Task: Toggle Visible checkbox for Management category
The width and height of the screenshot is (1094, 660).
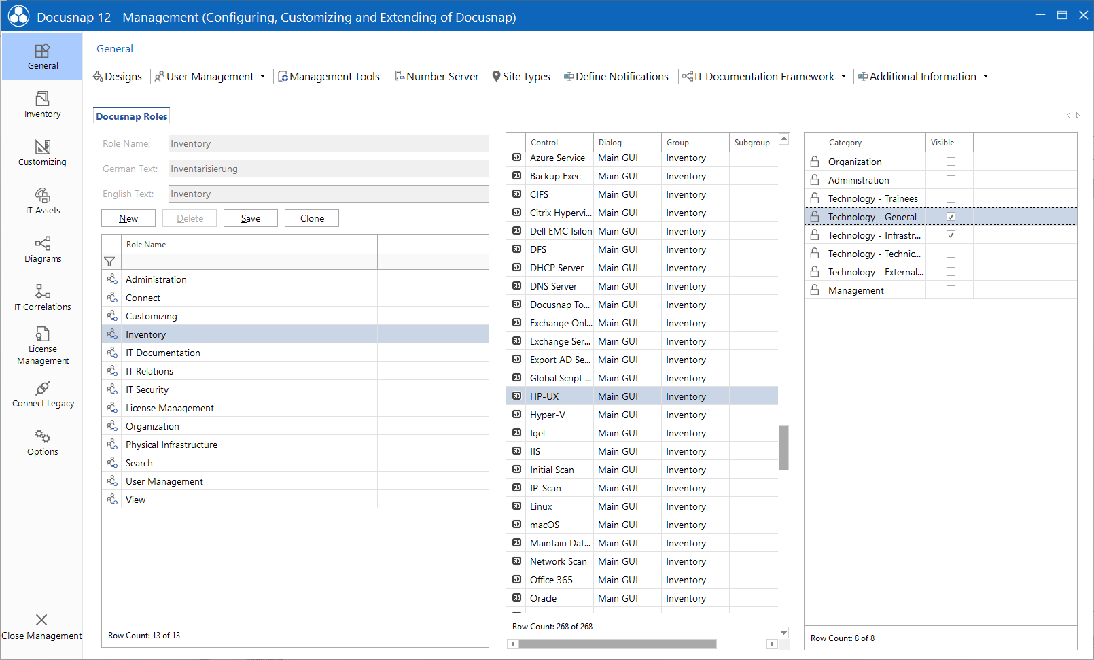Action: coord(951,290)
